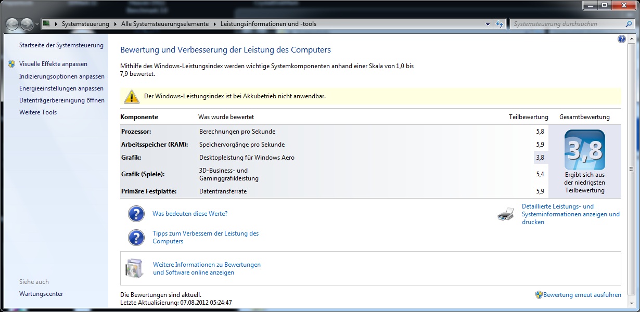Open address bar history dropdown
Screen dimensions: 640x312
pyautogui.click(x=488, y=24)
